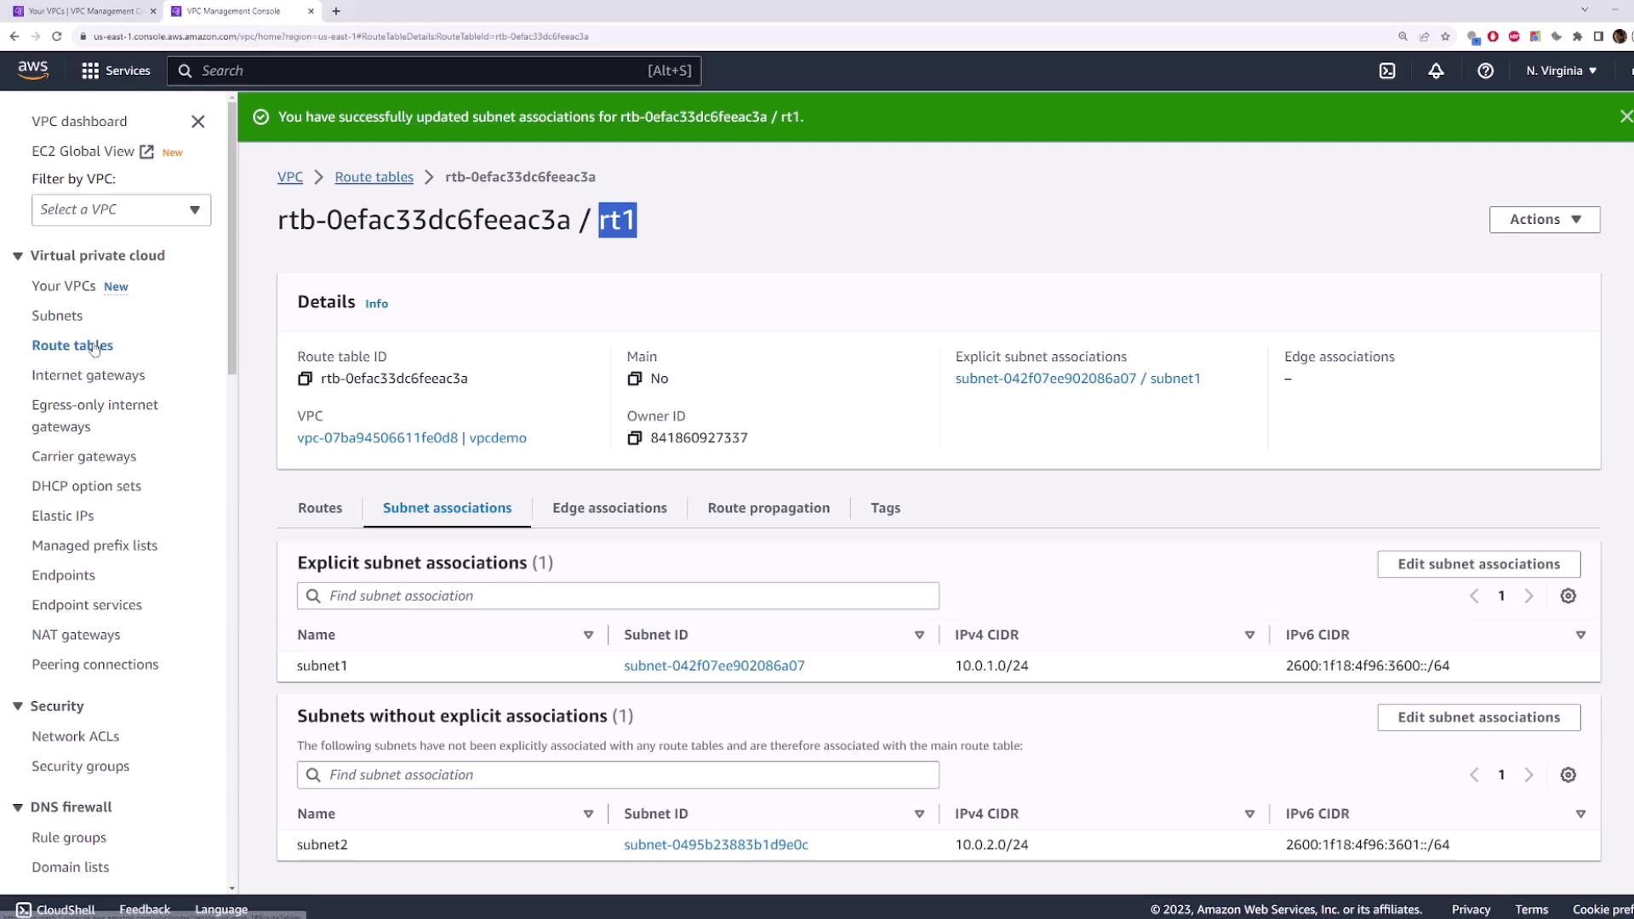Image resolution: width=1634 pixels, height=919 pixels.
Task: Go to next page of explicit associations
Action: 1528,596
